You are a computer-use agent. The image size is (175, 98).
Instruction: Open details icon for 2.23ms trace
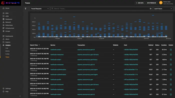tap(171, 54)
